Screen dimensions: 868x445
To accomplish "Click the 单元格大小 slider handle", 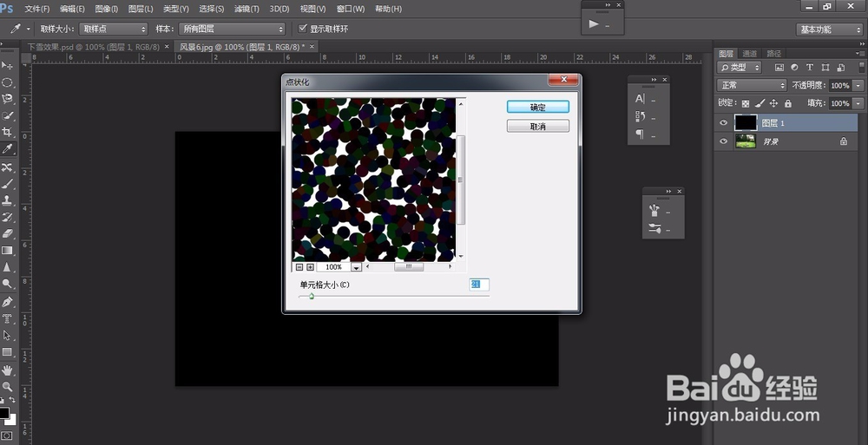I will coord(312,297).
